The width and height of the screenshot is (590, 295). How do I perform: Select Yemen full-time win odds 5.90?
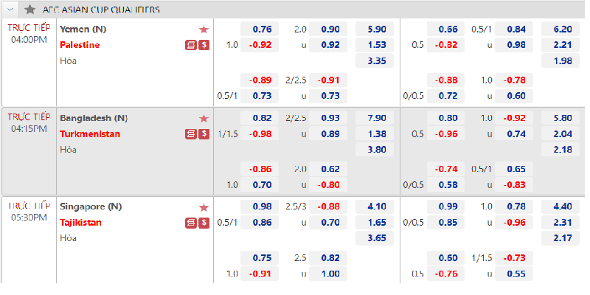(375, 29)
